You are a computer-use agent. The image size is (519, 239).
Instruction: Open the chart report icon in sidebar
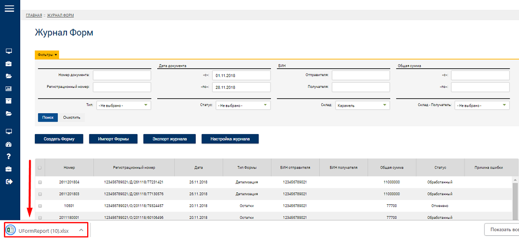coord(9,88)
